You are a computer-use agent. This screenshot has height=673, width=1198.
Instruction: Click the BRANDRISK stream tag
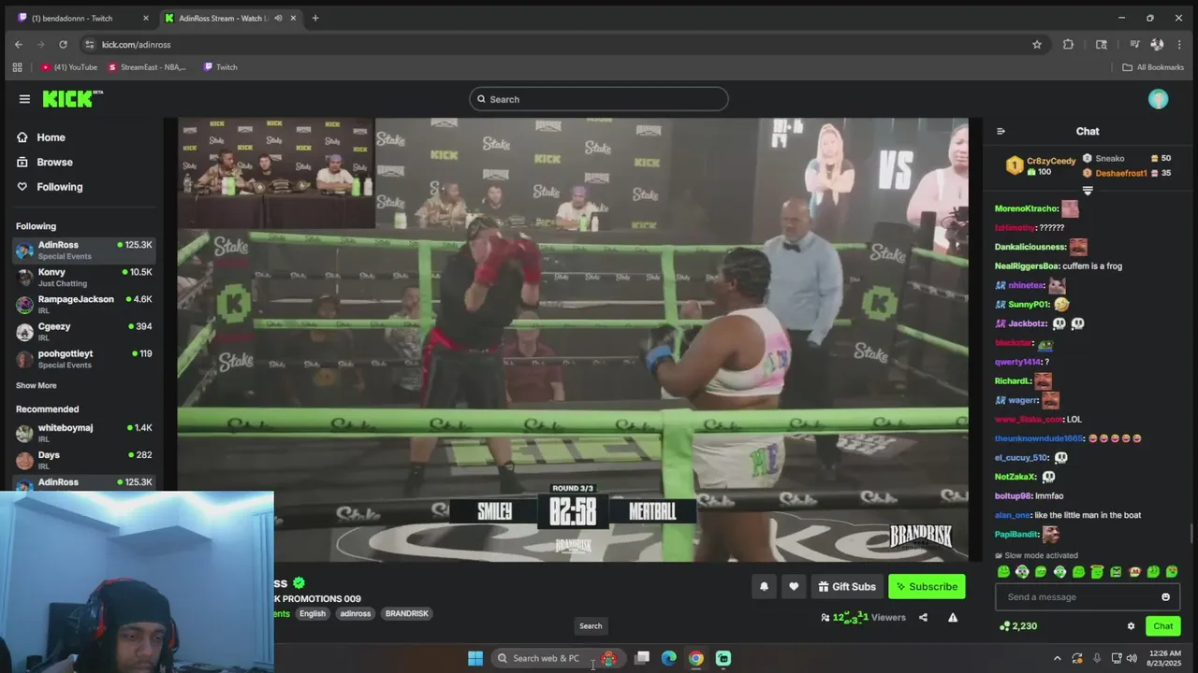tap(407, 614)
